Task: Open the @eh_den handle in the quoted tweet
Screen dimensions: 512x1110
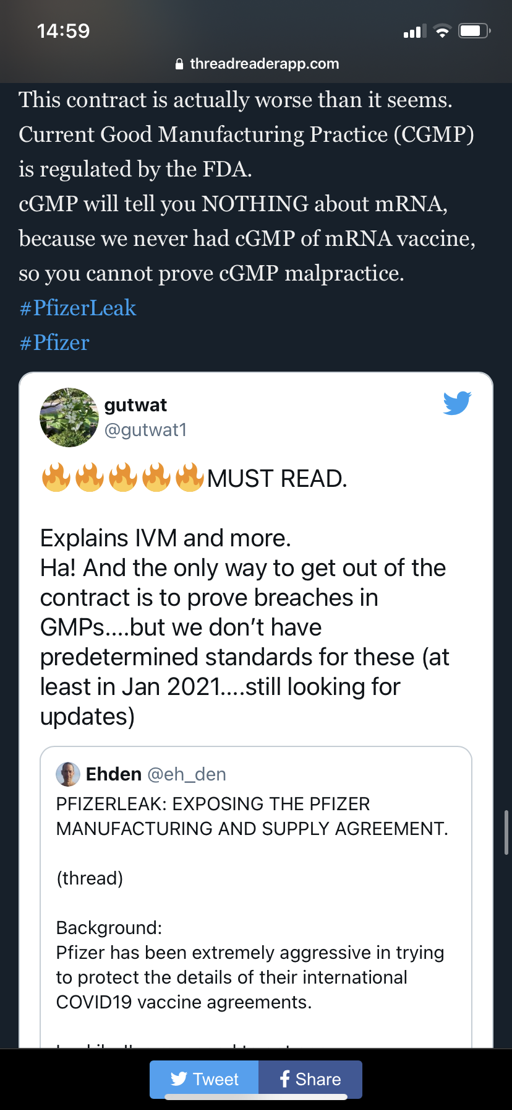Action: coord(187,774)
